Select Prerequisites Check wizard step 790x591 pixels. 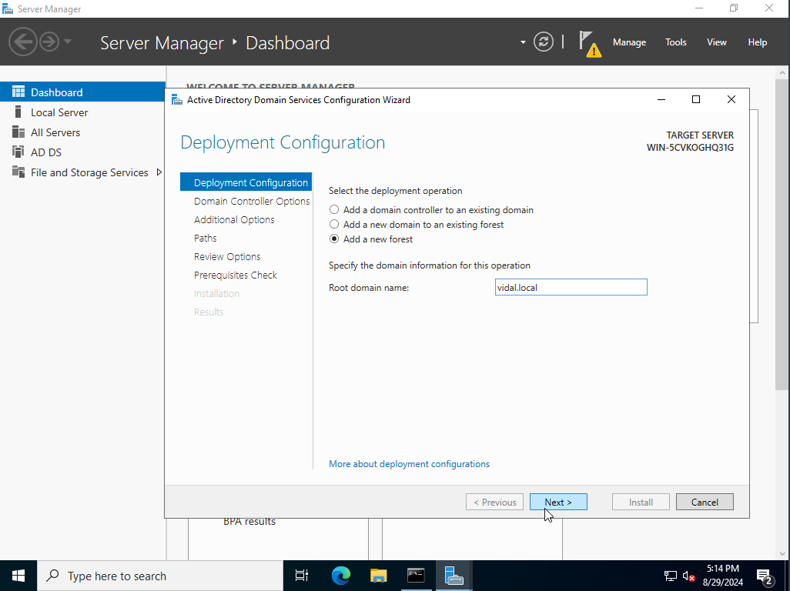[x=236, y=275]
